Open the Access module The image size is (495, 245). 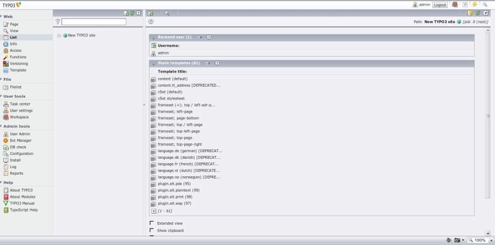point(15,51)
